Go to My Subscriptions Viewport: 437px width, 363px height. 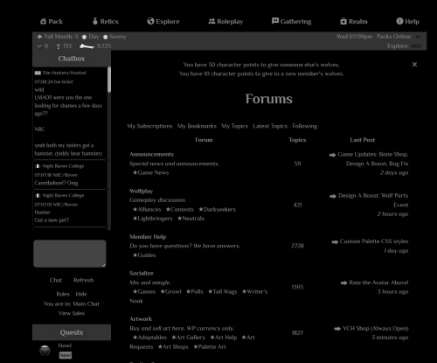pos(149,126)
